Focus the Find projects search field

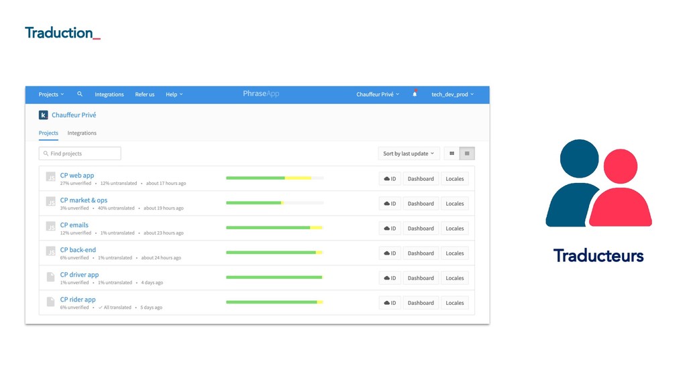click(80, 153)
